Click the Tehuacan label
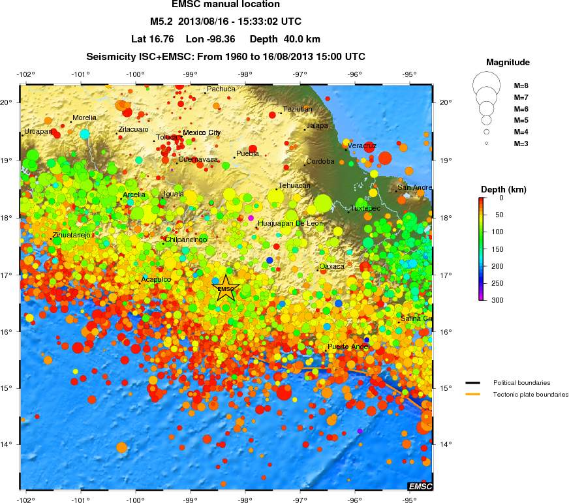 tap(294, 185)
